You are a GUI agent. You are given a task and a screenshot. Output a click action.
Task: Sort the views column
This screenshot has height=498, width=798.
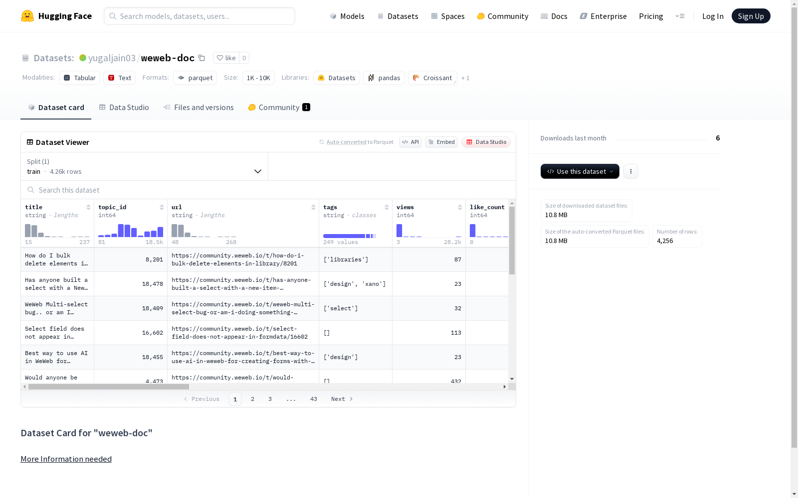(460, 207)
